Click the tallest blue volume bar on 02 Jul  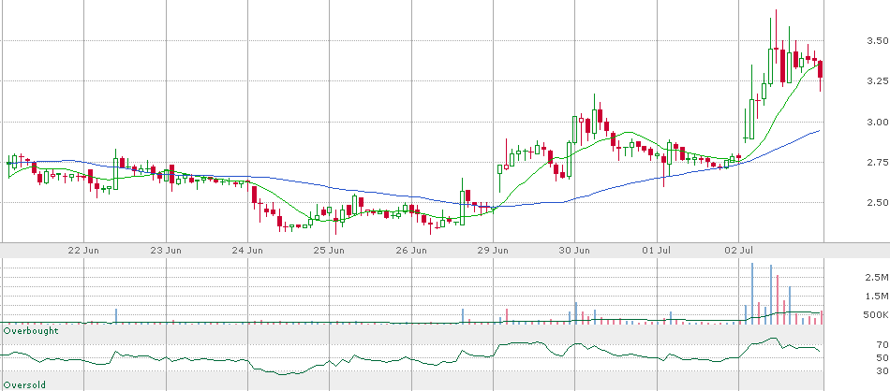coord(752,294)
